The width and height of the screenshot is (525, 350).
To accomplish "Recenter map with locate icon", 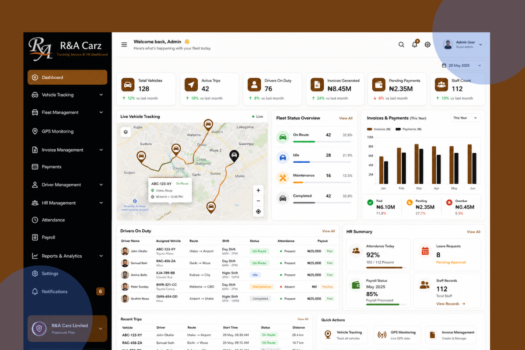I will (x=258, y=212).
